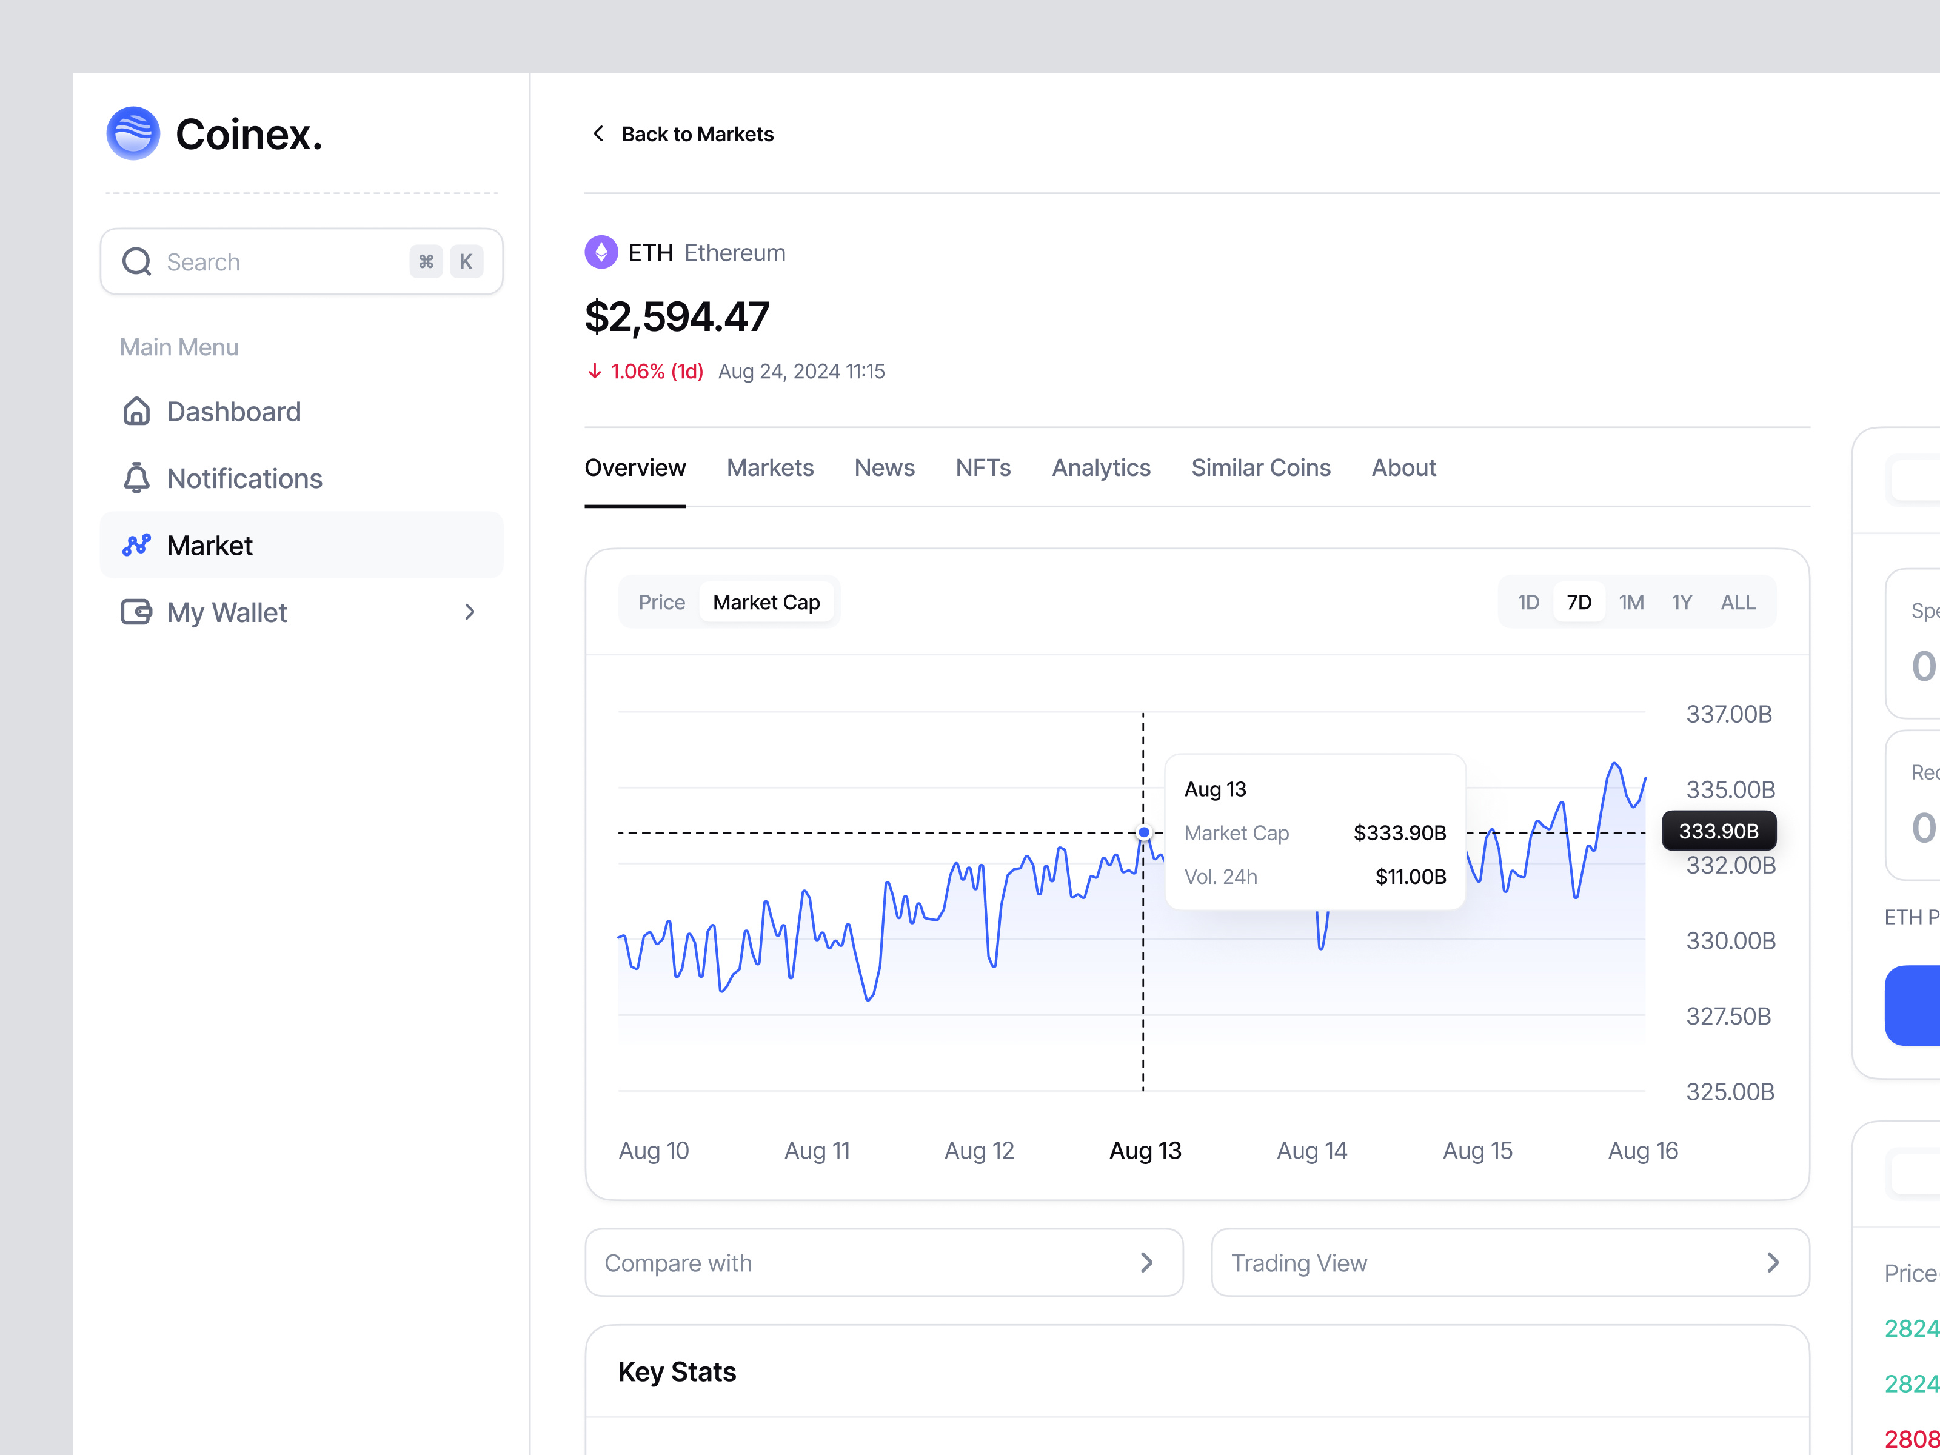Click the 333.90B price axis label
This screenshot has width=1940, height=1455.
tap(1719, 831)
